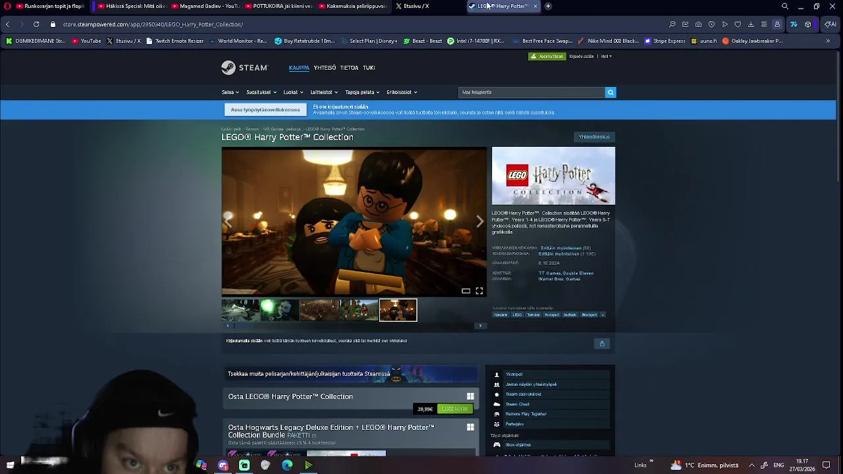
Task: Click the Kirjaudu sisään login link
Action: tap(582, 57)
